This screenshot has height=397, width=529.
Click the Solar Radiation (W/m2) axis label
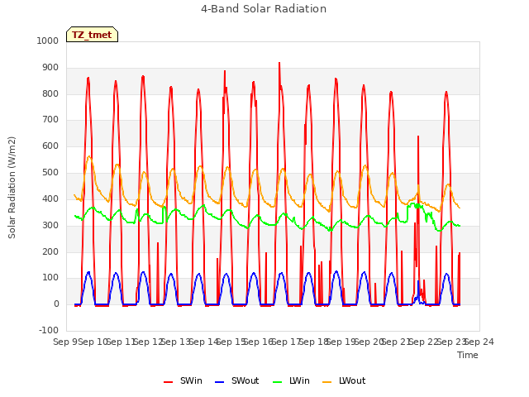coord(12,188)
